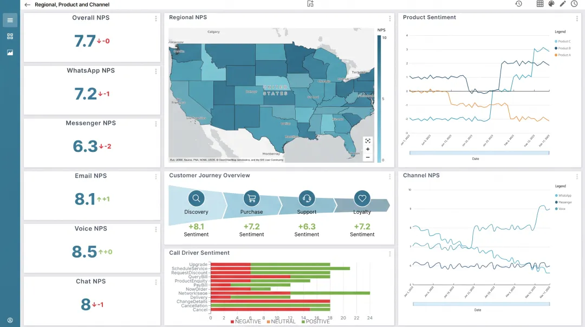Open the WhatsApp NPS card options menu
Screen dimensions: 585x327
coord(156,71)
